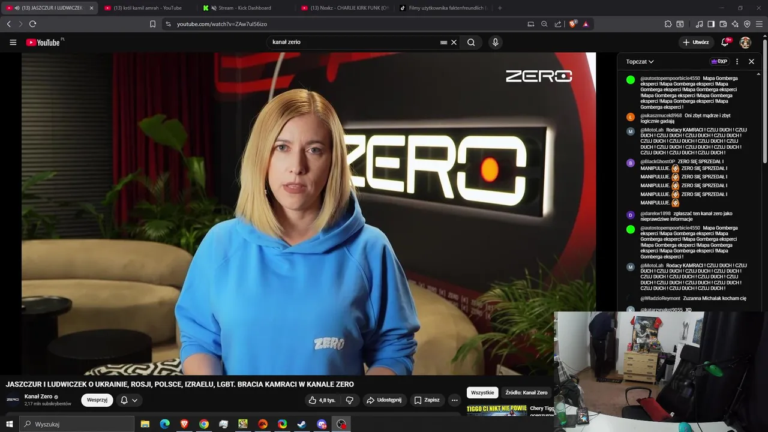
Task: Open Brave Rewards triangle icon
Action: 586,24
